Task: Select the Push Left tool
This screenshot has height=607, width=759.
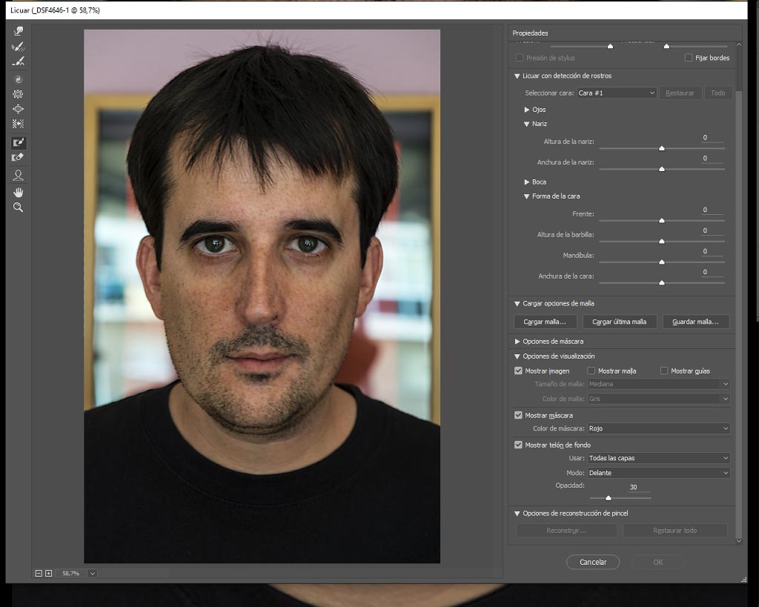Action: pos(19,124)
